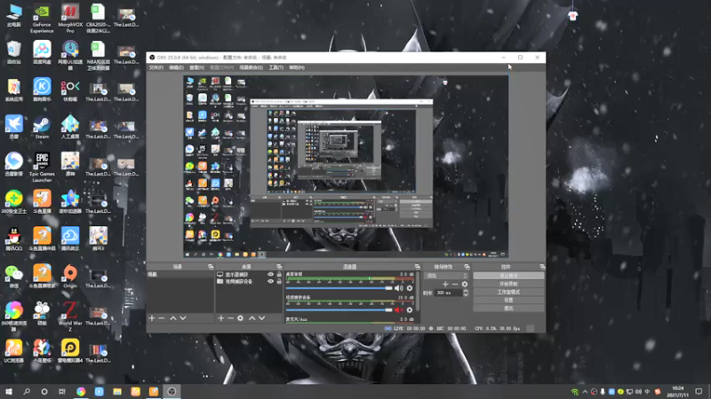Open the Tools (工具) menu

(276, 68)
